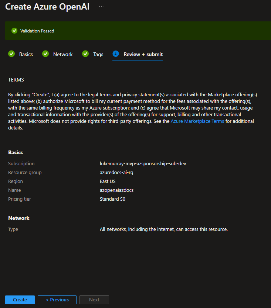The width and height of the screenshot is (271, 308).
Task: Select the azuredocs-ai-rg value
Action: [116, 173]
